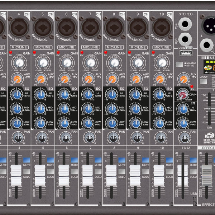Viewport: 215px width, 215px height.
Task: Click the stereo channel red PK indicator
Action: pyautogui.click(x=192, y=86)
